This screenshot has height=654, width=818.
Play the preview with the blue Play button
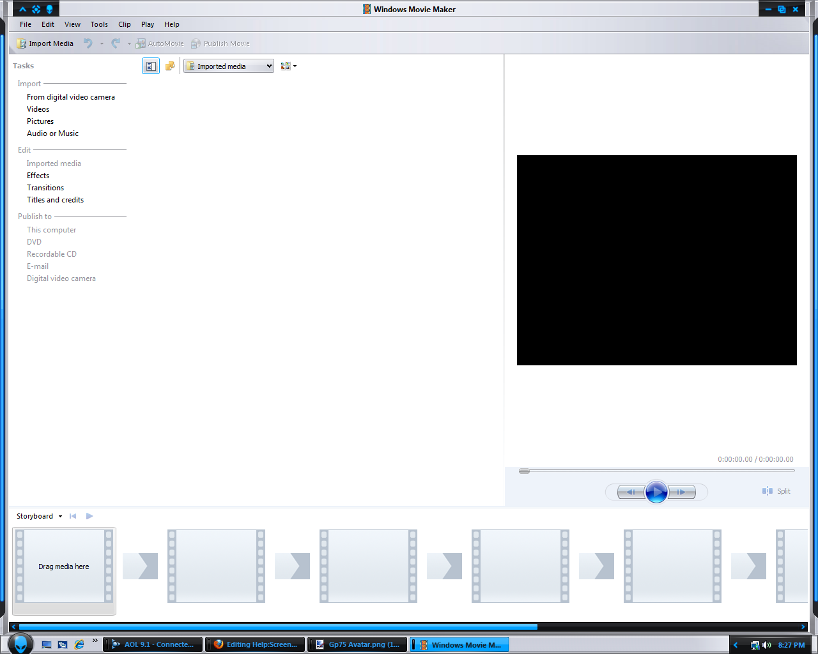click(656, 492)
